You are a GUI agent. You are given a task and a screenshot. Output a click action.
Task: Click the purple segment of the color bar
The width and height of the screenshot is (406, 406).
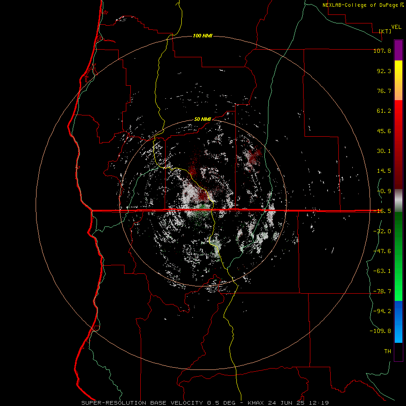point(398,51)
